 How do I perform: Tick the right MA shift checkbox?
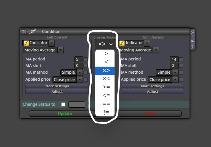point(181,66)
